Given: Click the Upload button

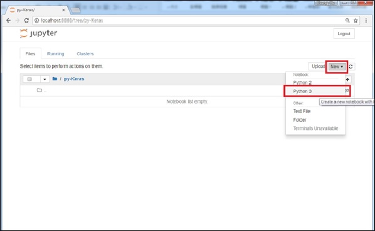Looking at the screenshot, I should [x=318, y=67].
